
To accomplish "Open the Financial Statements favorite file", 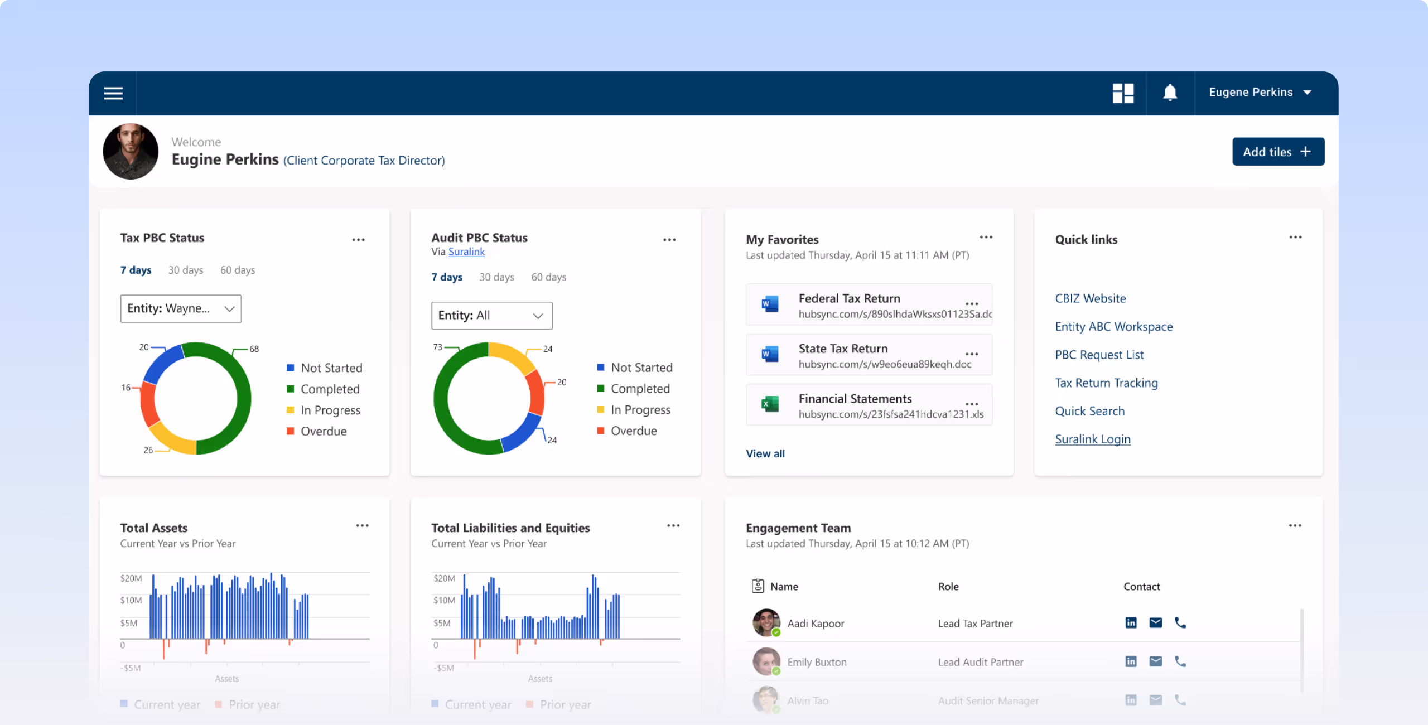I will pyautogui.click(x=855, y=399).
